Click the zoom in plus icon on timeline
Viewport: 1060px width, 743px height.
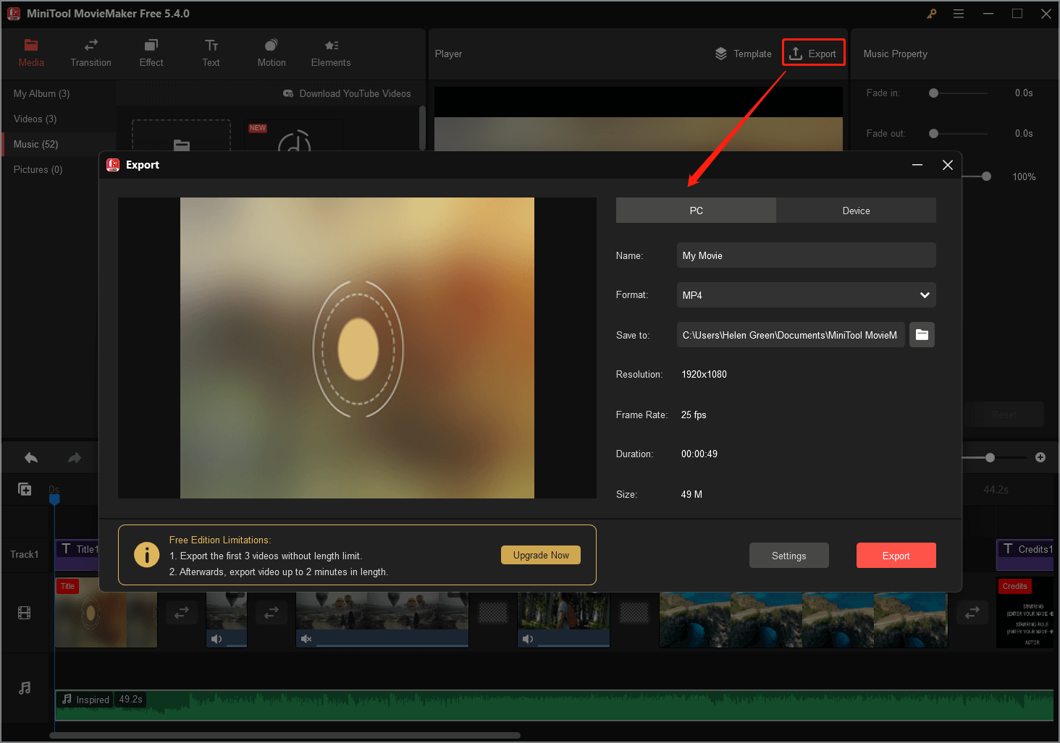pos(1040,457)
